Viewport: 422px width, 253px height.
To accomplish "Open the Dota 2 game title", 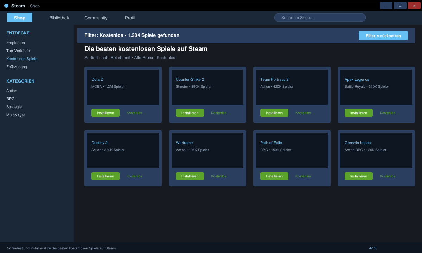I will (x=97, y=79).
